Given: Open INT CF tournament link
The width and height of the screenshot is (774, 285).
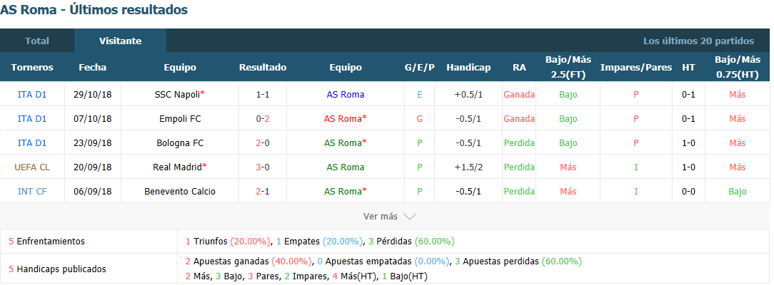Looking at the screenshot, I should (32, 192).
